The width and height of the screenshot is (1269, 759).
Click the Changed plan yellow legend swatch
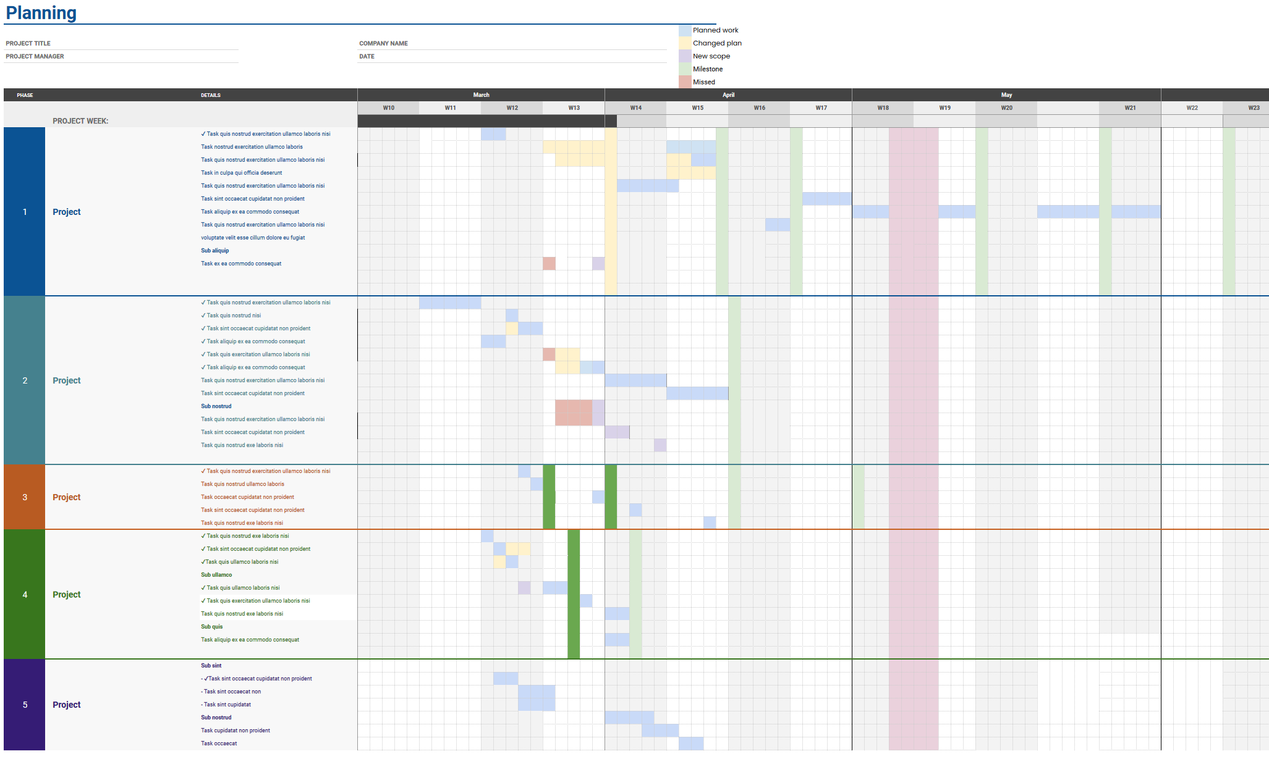pyautogui.click(x=684, y=43)
